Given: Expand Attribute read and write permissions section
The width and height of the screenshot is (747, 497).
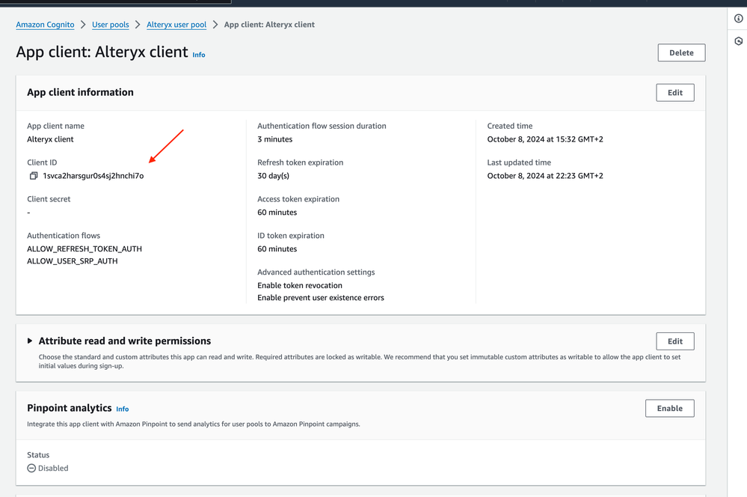Looking at the screenshot, I should pos(30,341).
